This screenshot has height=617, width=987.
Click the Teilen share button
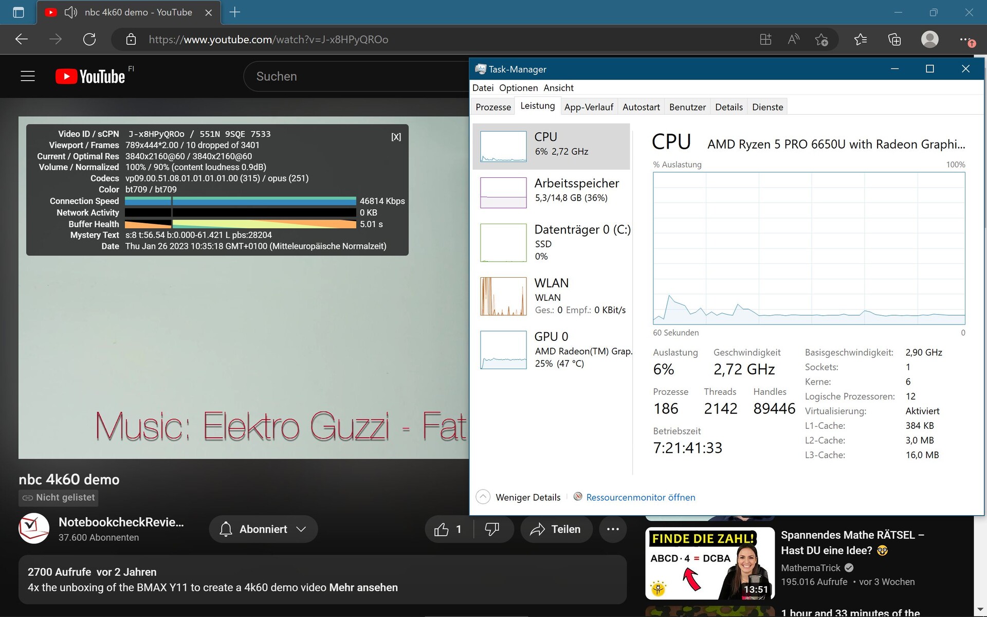coord(556,529)
